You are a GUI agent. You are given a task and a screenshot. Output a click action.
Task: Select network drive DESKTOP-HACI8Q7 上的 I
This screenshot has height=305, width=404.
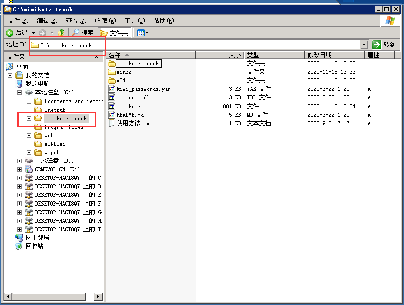pyautogui.click(x=63, y=229)
